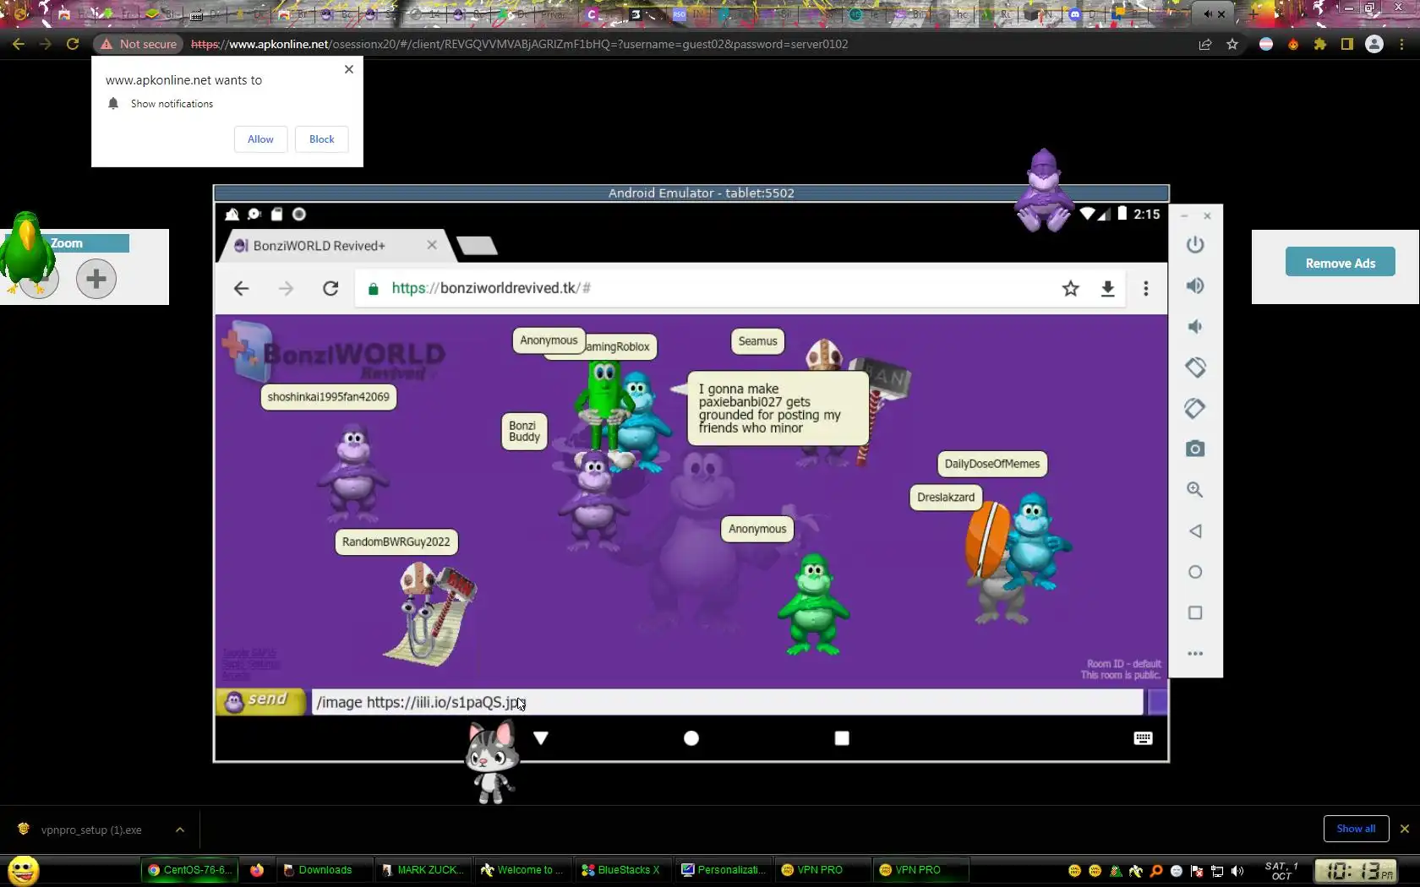Click the BonziWORLD chat message input field
Image resolution: width=1420 pixels, height=887 pixels.
click(x=727, y=702)
